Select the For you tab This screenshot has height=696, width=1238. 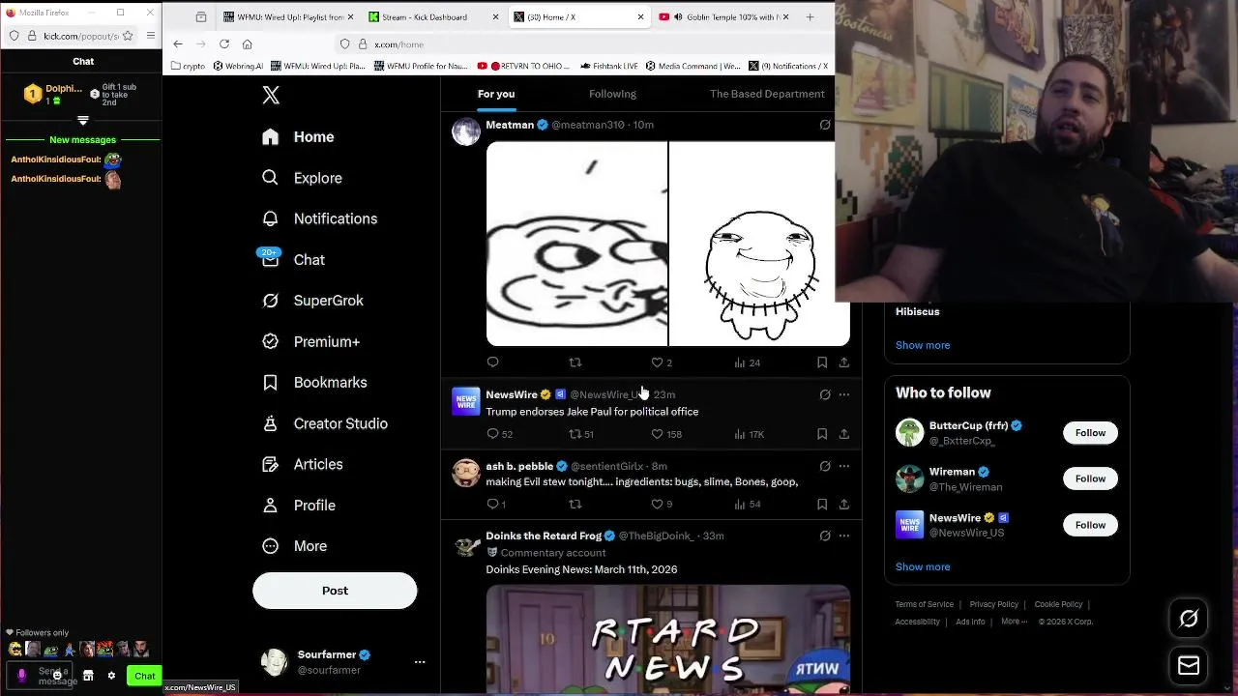coord(496,94)
